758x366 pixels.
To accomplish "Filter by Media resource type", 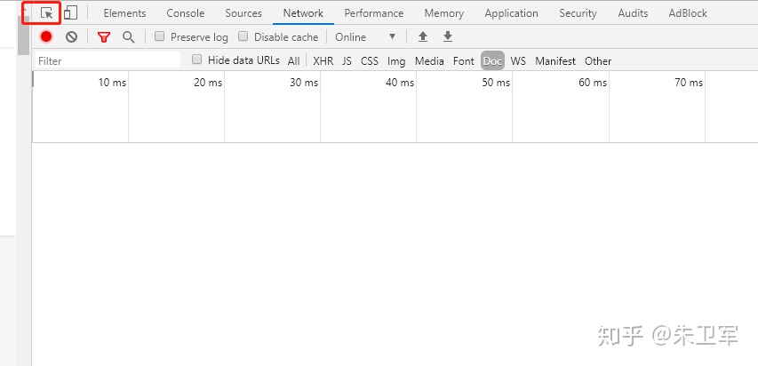I will tap(429, 61).
